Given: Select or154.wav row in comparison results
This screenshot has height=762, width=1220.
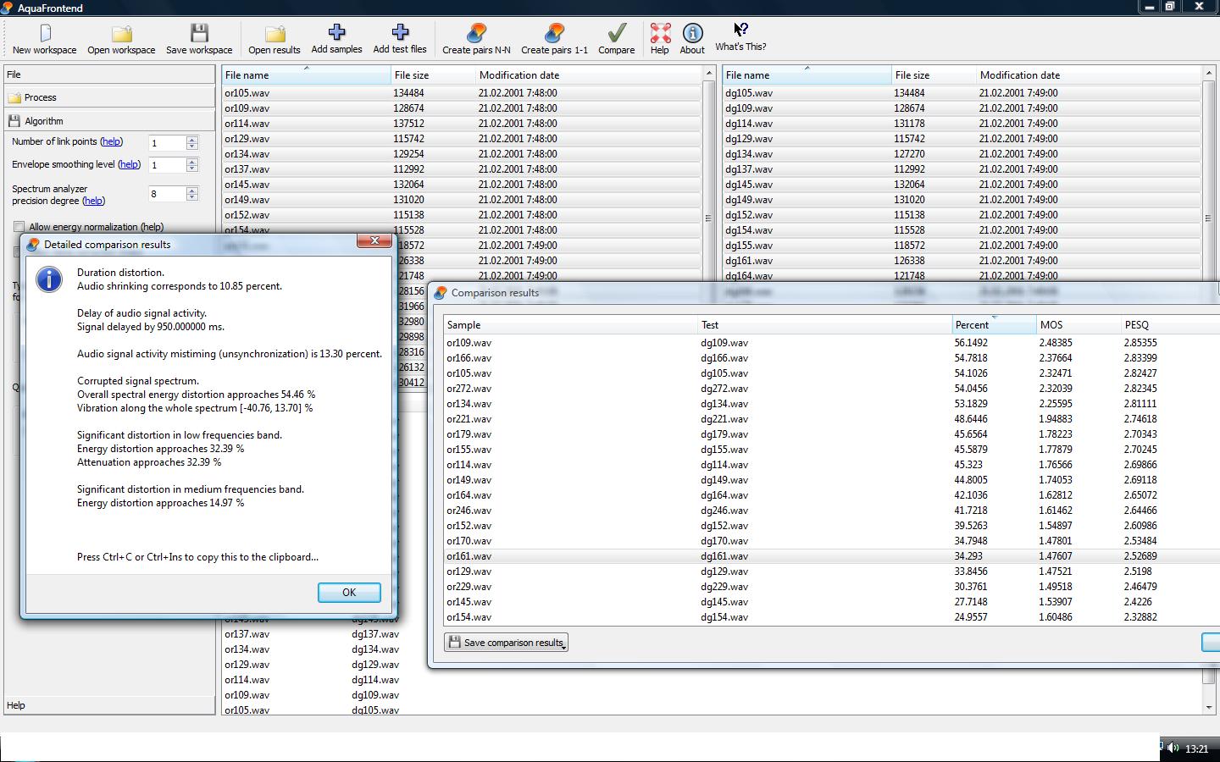Looking at the screenshot, I should [x=832, y=617].
